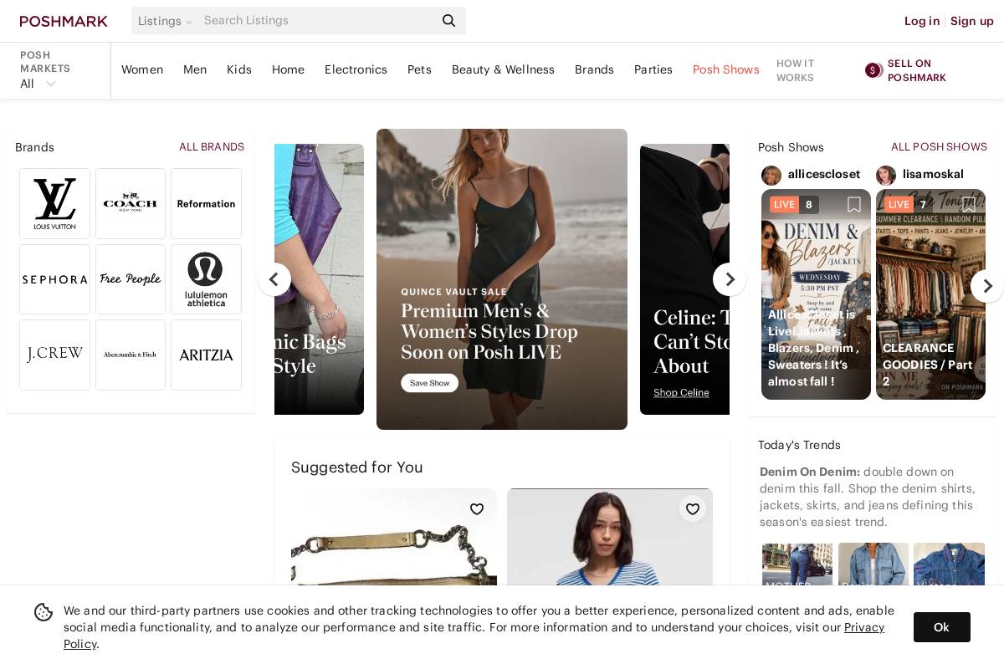Go to next carousel slide
The width and height of the screenshot is (1004, 669).
pos(730,279)
